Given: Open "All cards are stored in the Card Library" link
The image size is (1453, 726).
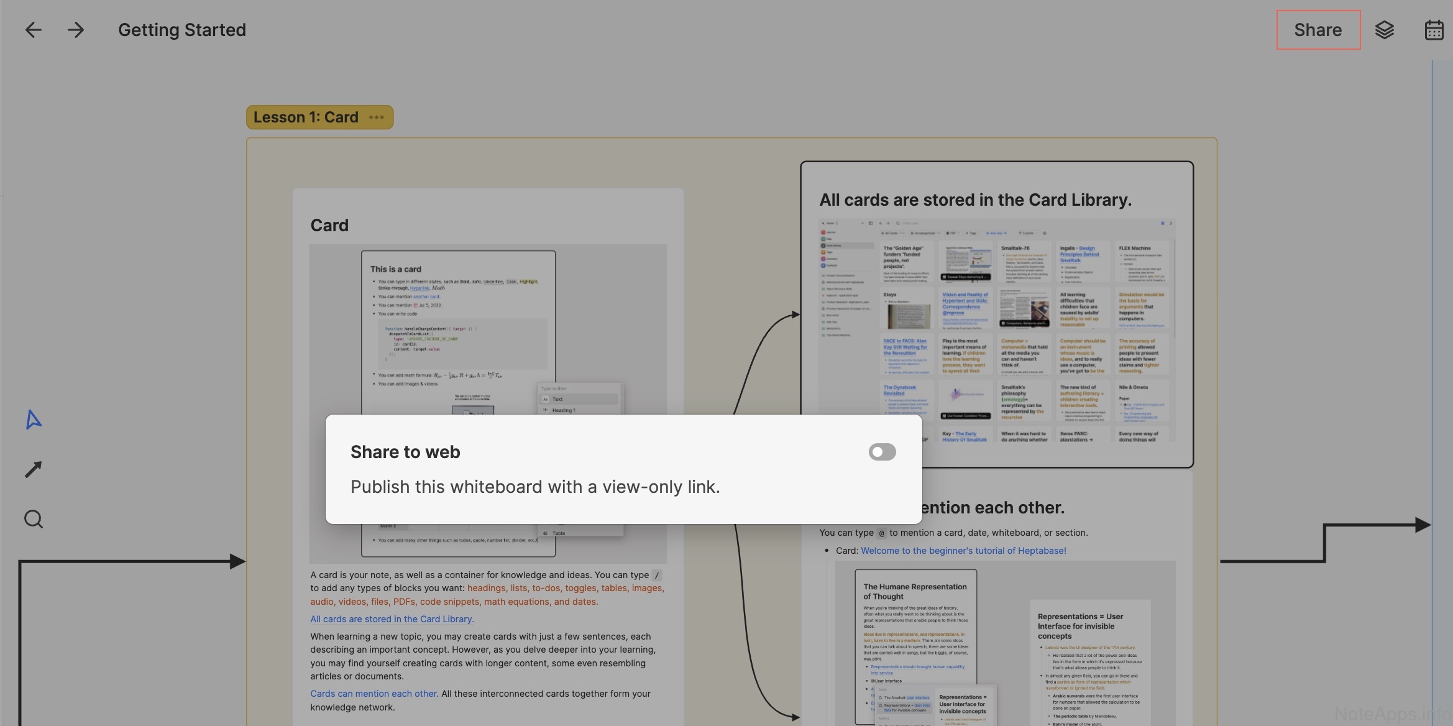Looking at the screenshot, I should point(392,619).
